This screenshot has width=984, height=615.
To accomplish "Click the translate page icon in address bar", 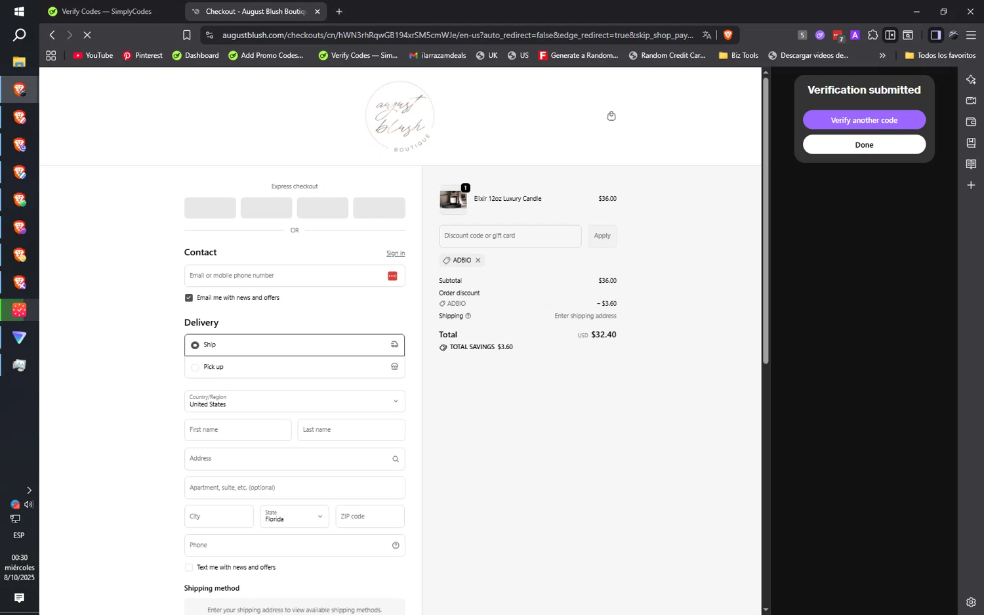I will pyautogui.click(x=707, y=35).
